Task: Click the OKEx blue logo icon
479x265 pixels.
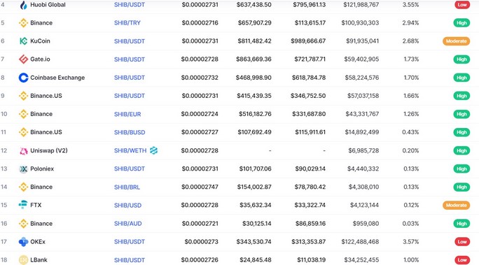Action: (x=24, y=242)
